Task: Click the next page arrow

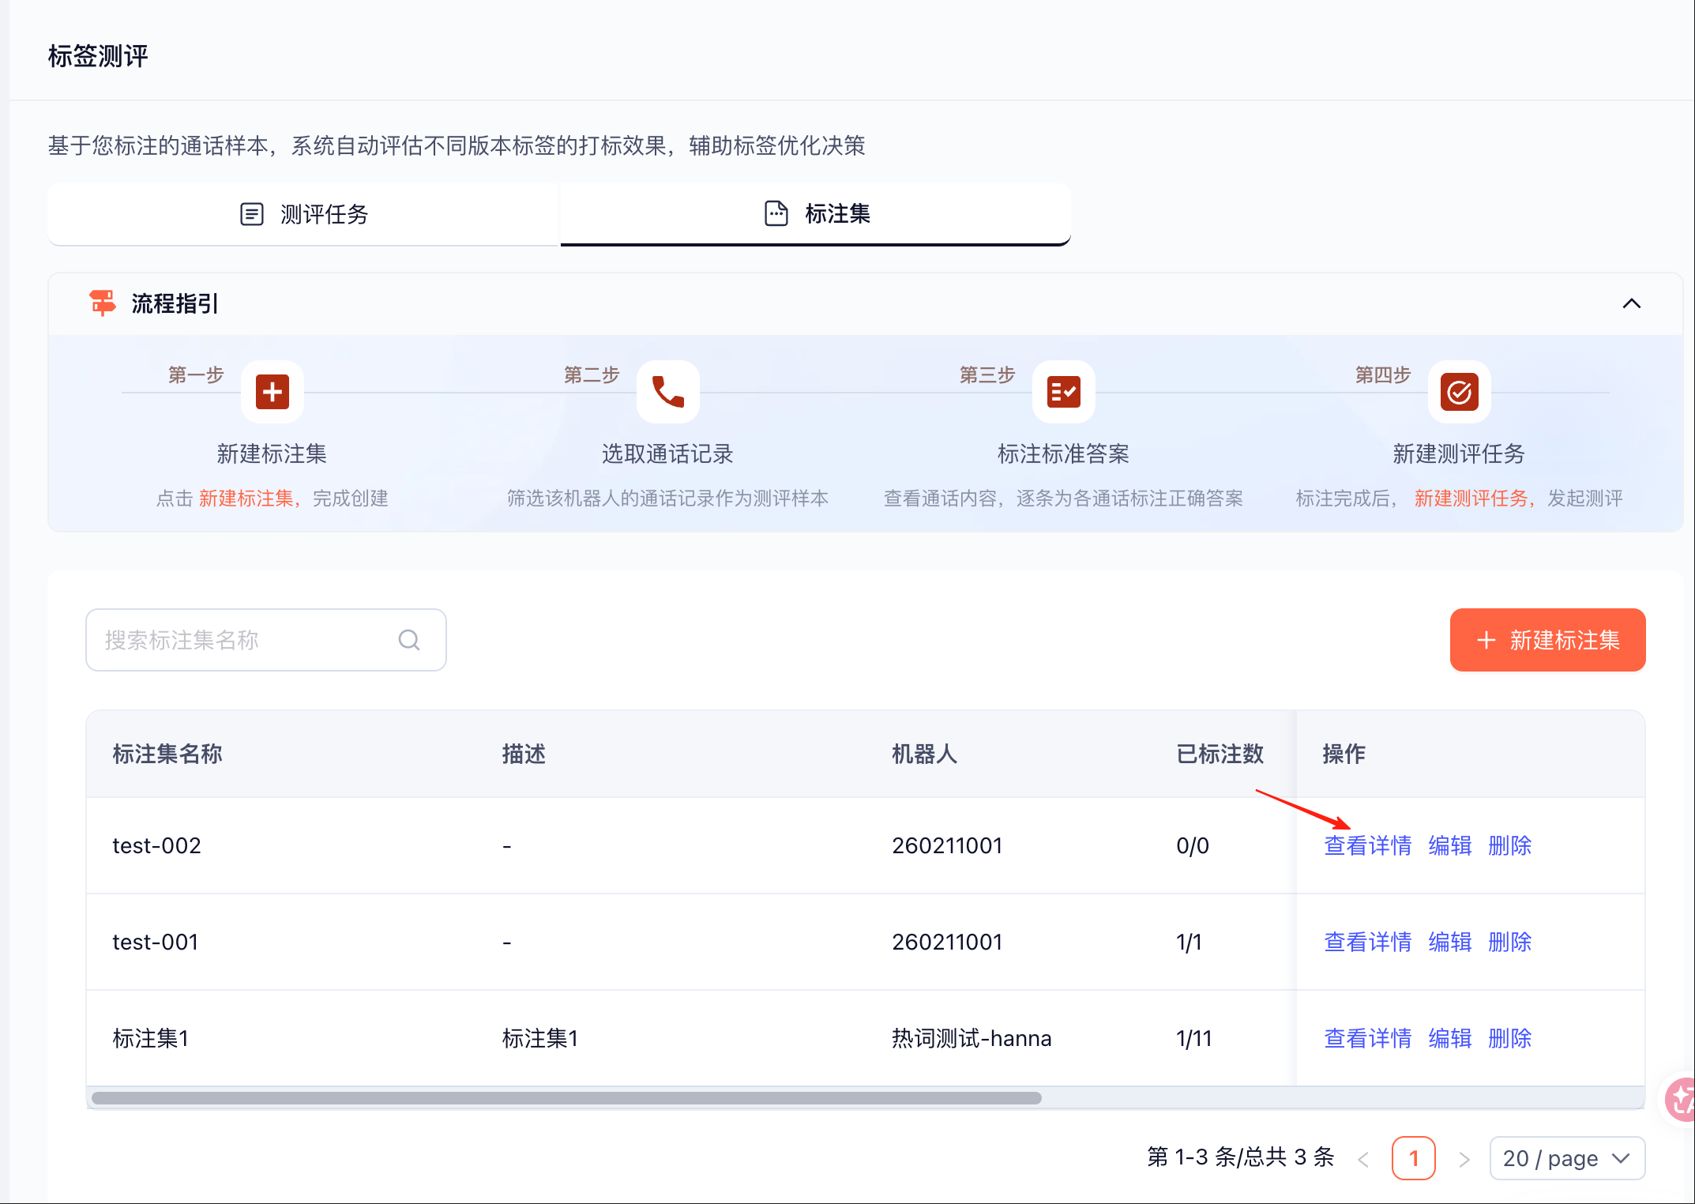Action: pos(1464,1159)
